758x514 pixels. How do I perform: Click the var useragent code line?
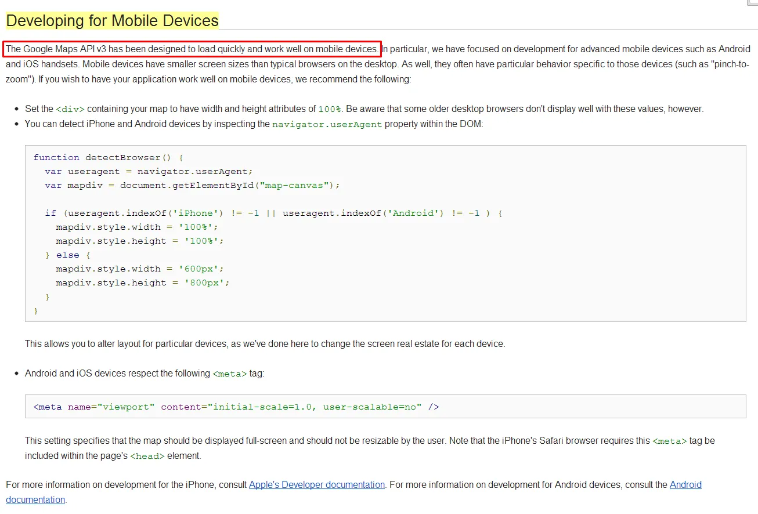click(149, 171)
